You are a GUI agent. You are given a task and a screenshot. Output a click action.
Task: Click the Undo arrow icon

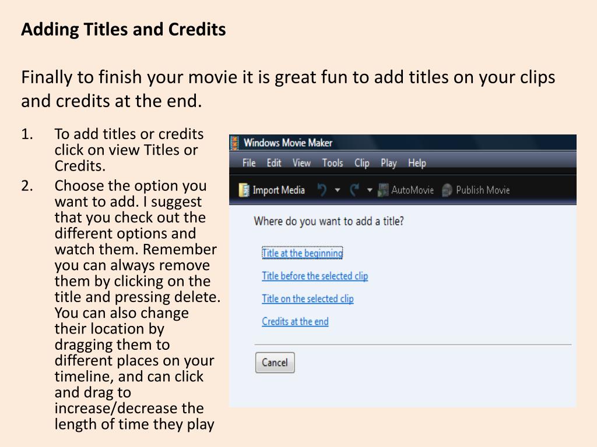point(322,190)
